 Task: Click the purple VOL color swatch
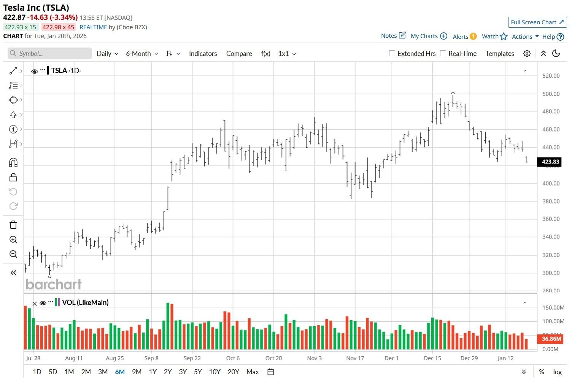pyautogui.click(x=59, y=302)
